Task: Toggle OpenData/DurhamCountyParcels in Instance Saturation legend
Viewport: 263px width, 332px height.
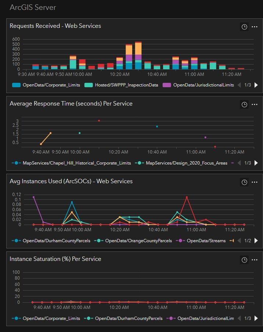Action: pos(123,318)
